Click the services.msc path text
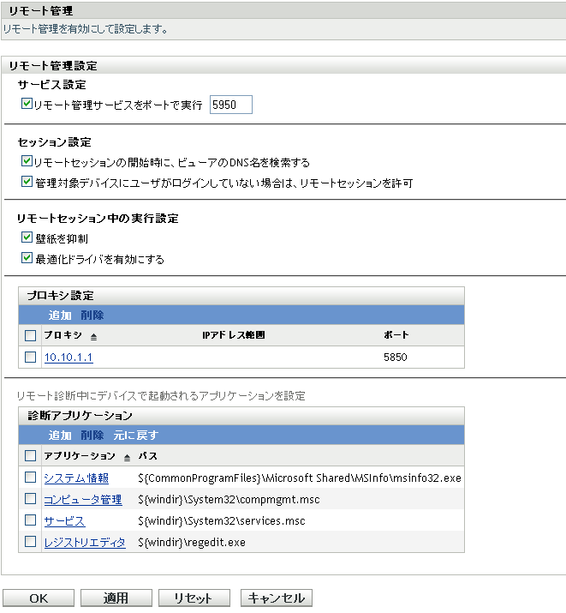The image size is (566, 613). pos(221,521)
